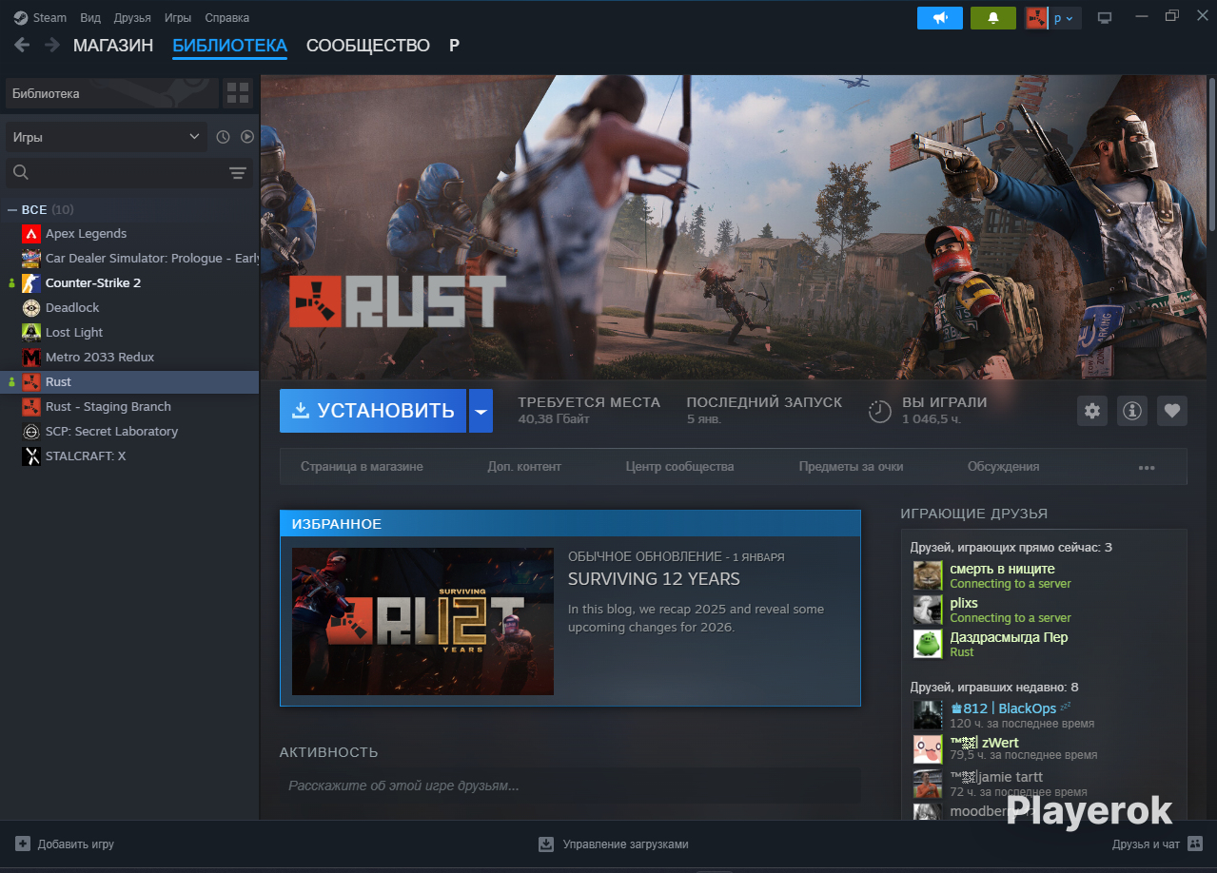Click the library search magnifier icon
Screen dimensions: 1217x873
coord(21,172)
